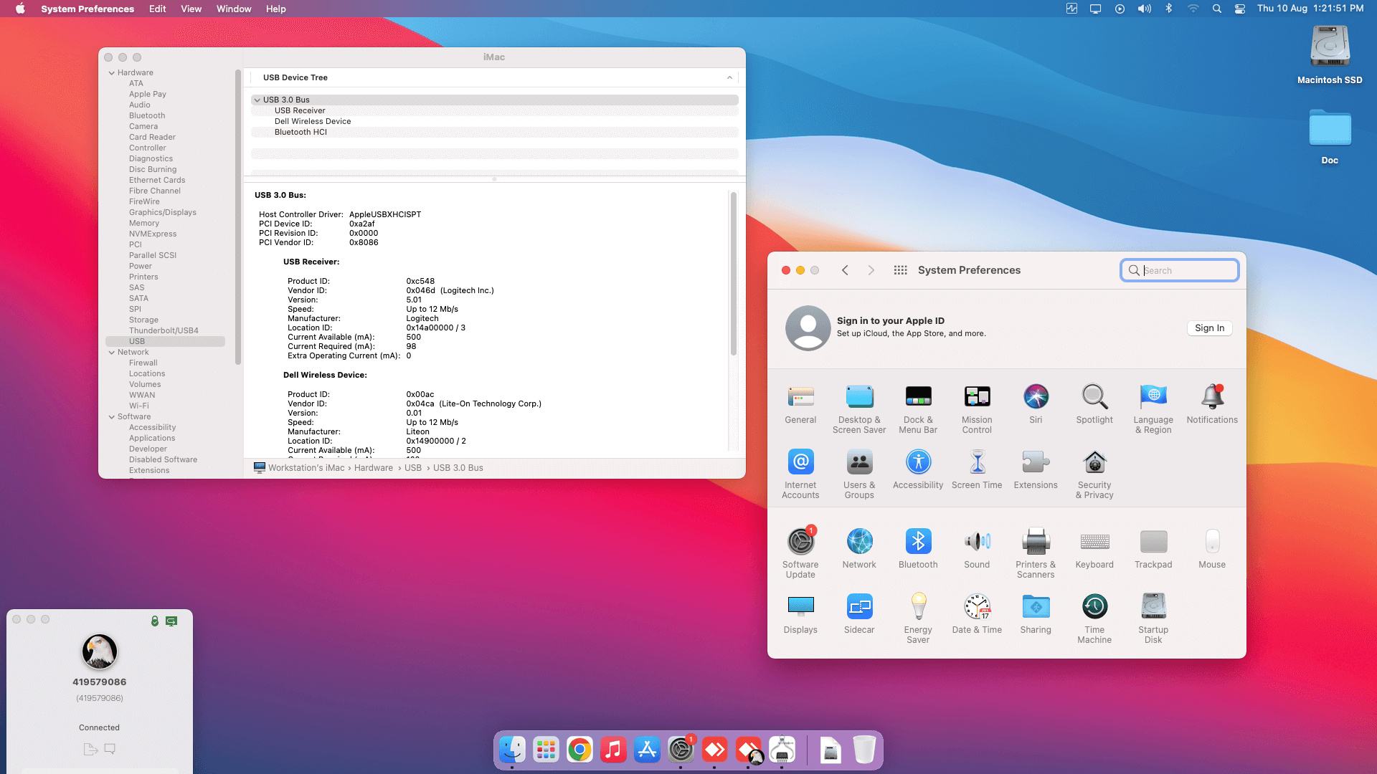Click Hardware in the path bar
Screen dimensions: 1377x774
tap(374, 468)
